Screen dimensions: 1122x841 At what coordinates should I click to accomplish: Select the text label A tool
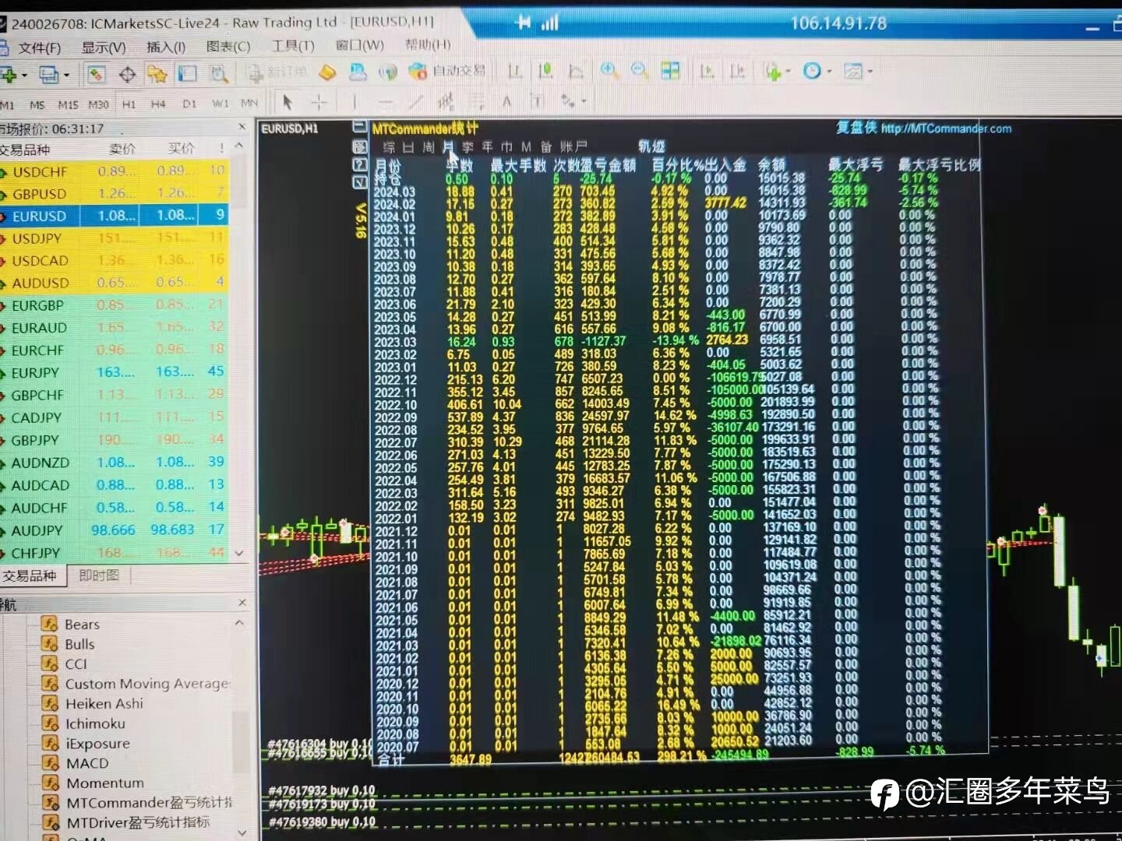coord(506,101)
